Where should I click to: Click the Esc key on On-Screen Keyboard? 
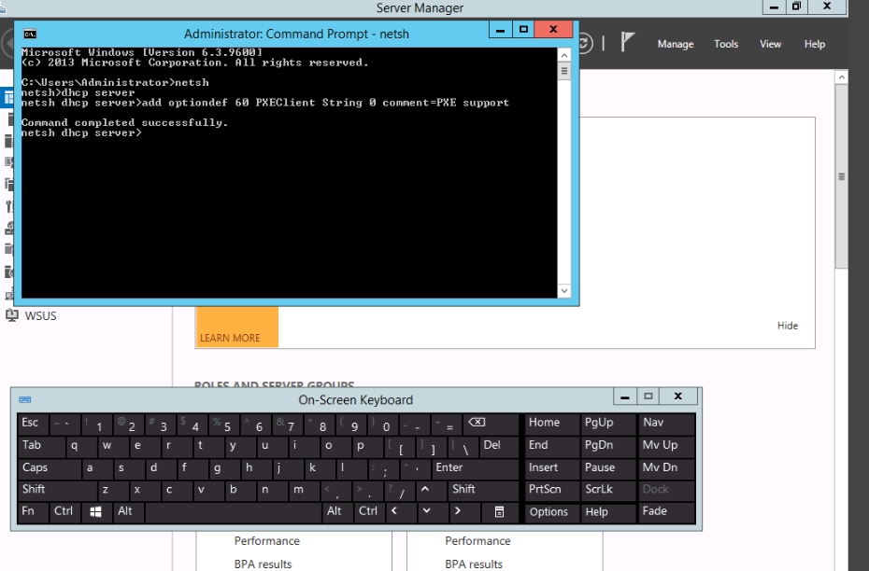coord(33,424)
